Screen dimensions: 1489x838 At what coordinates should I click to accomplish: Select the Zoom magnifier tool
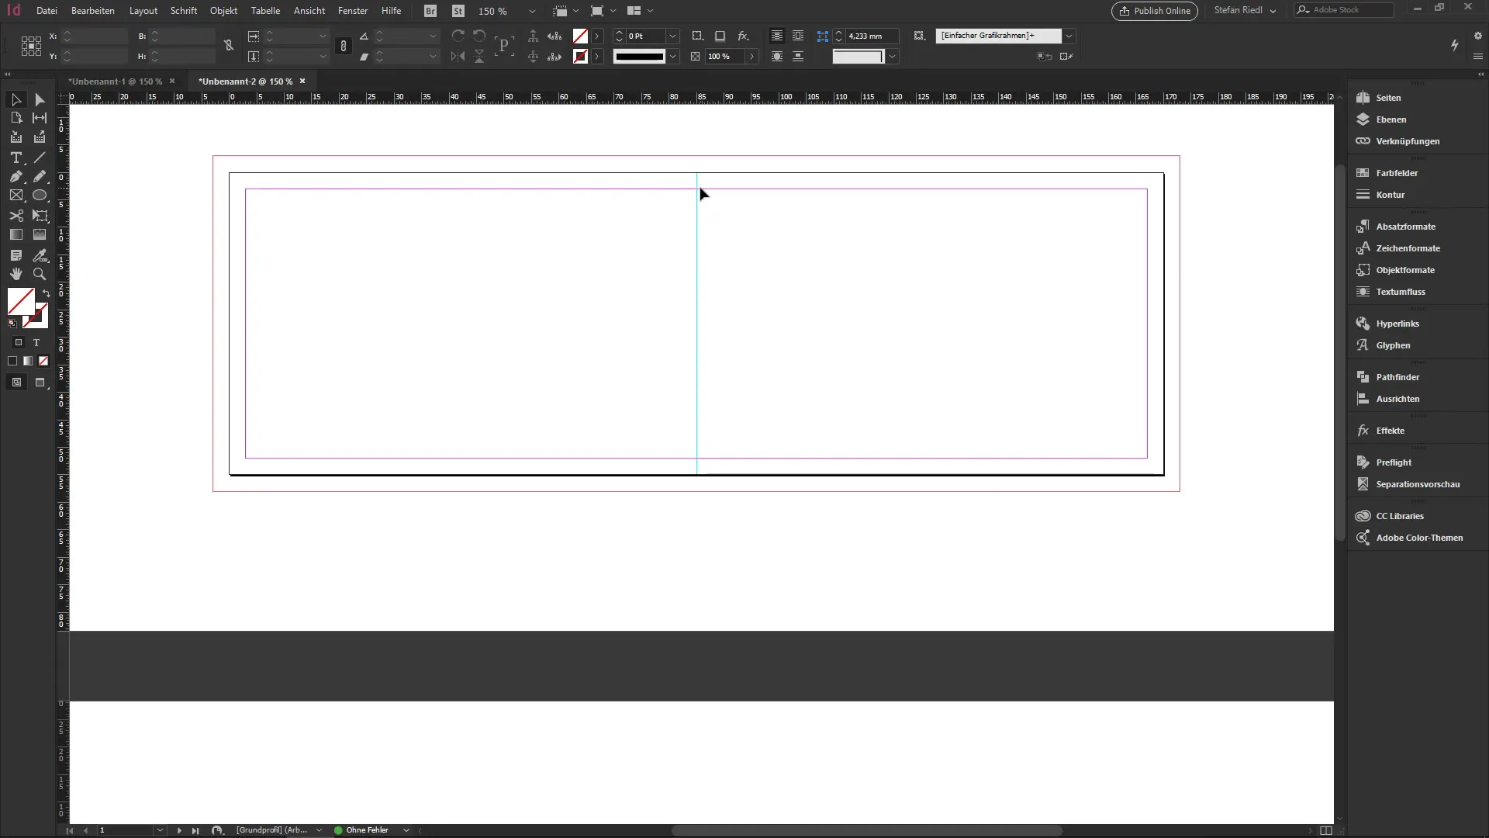click(x=40, y=274)
